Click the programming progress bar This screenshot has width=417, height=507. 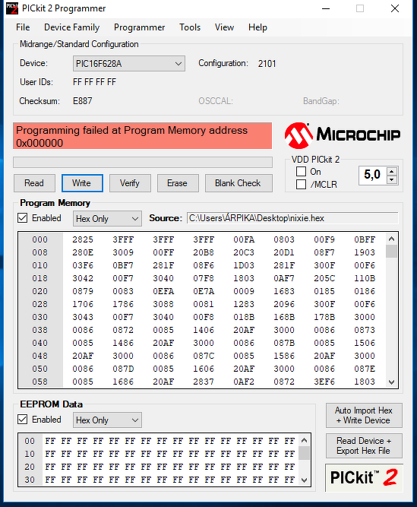pos(143,163)
